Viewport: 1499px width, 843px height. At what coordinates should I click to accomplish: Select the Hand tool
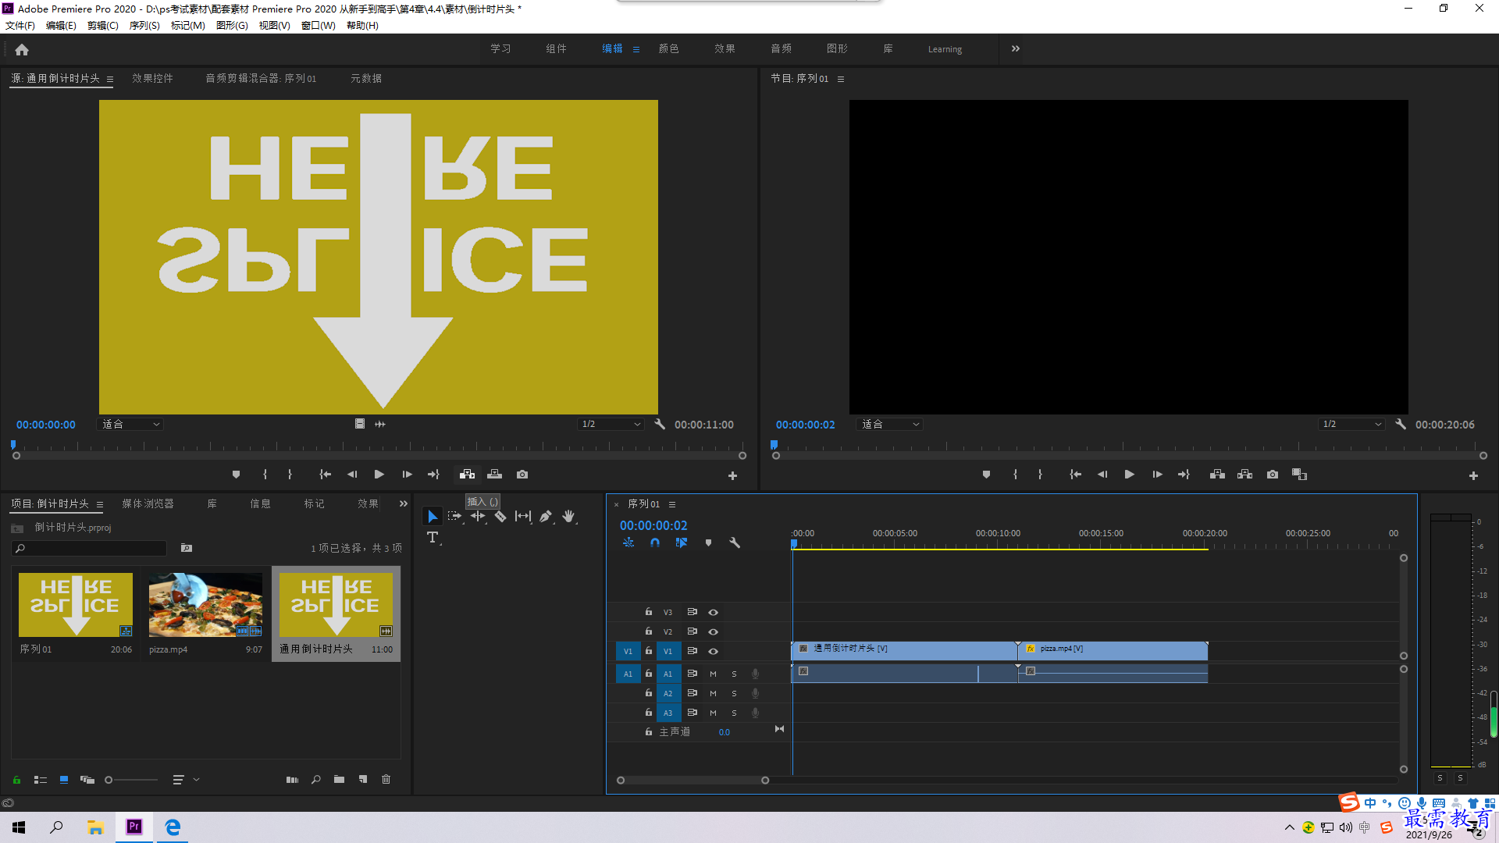click(568, 516)
